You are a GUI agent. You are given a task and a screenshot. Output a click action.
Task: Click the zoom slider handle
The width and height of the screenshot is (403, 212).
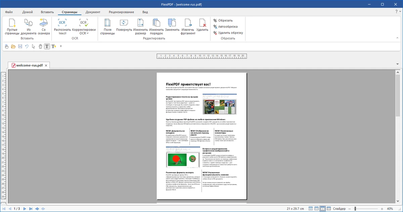pos(355,209)
